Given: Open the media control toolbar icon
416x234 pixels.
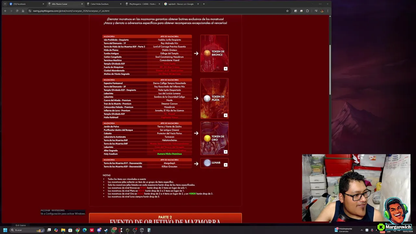Looking at the screenshot, I should [x=316, y=11].
